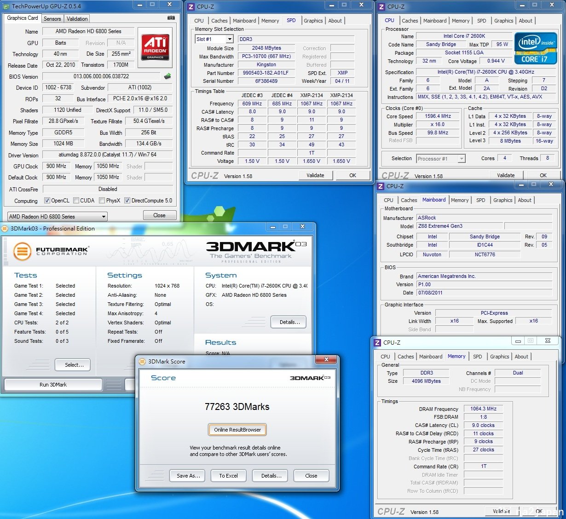Export the score with To Excel
The image size is (566, 519).
pyautogui.click(x=228, y=476)
